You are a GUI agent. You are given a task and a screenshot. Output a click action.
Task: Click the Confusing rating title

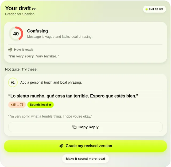[x=37, y=31]
